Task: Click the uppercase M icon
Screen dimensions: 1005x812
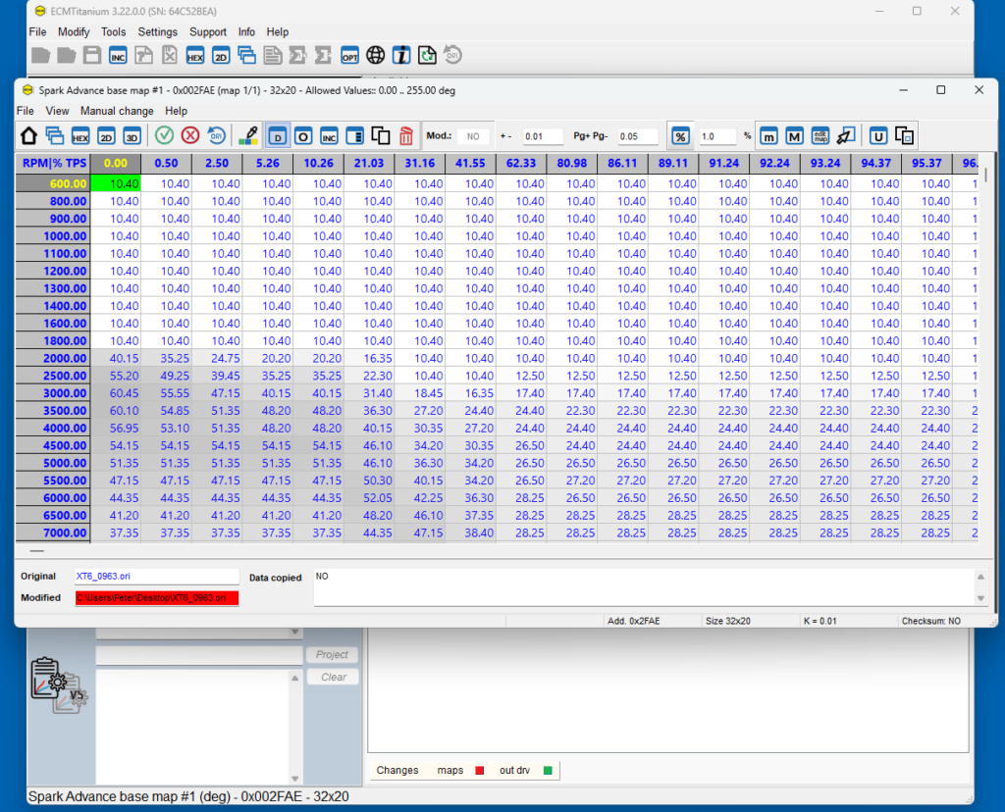Action: tap(794, 135)
